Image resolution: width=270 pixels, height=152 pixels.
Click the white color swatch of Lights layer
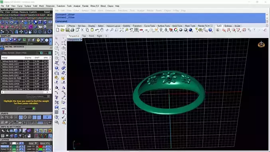click(x=14, y=143)
